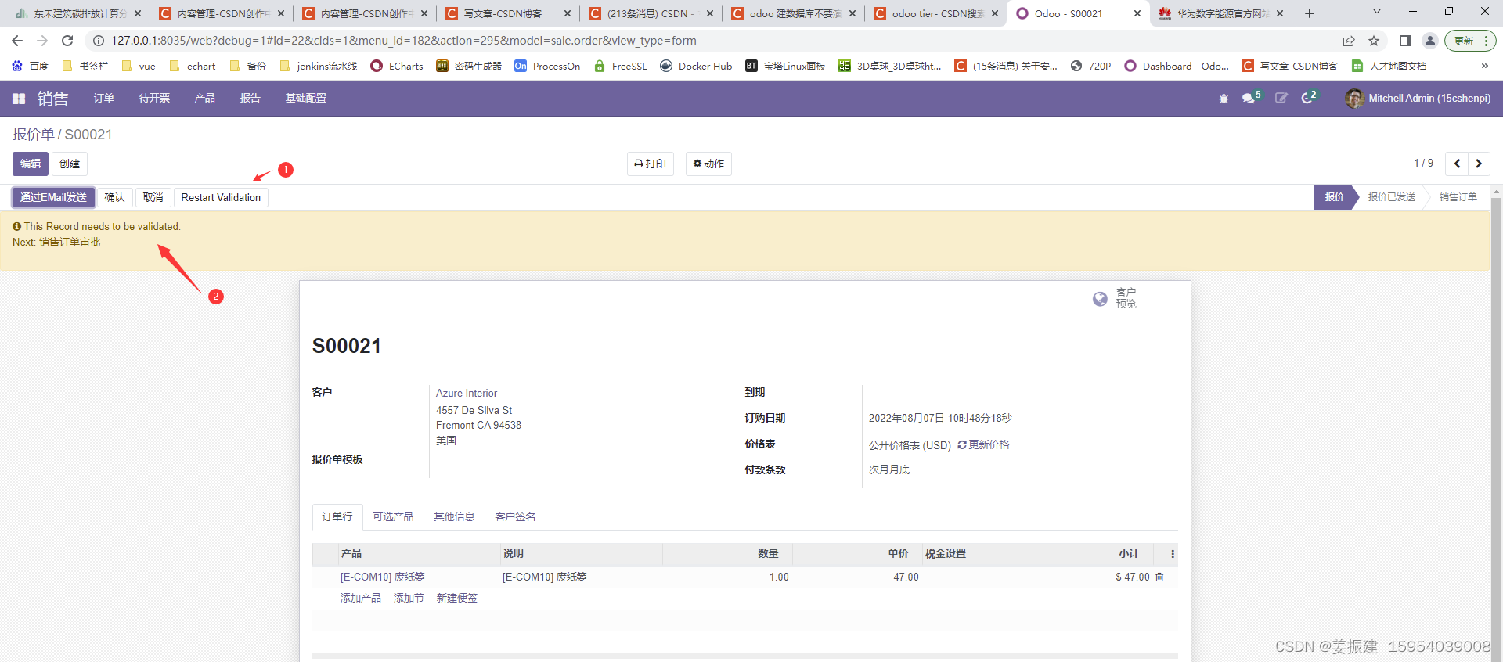The width and height of the screenshot is (1503, 662).
Task: Click the debug bug icon in navbar
Action: (1224, 99)
